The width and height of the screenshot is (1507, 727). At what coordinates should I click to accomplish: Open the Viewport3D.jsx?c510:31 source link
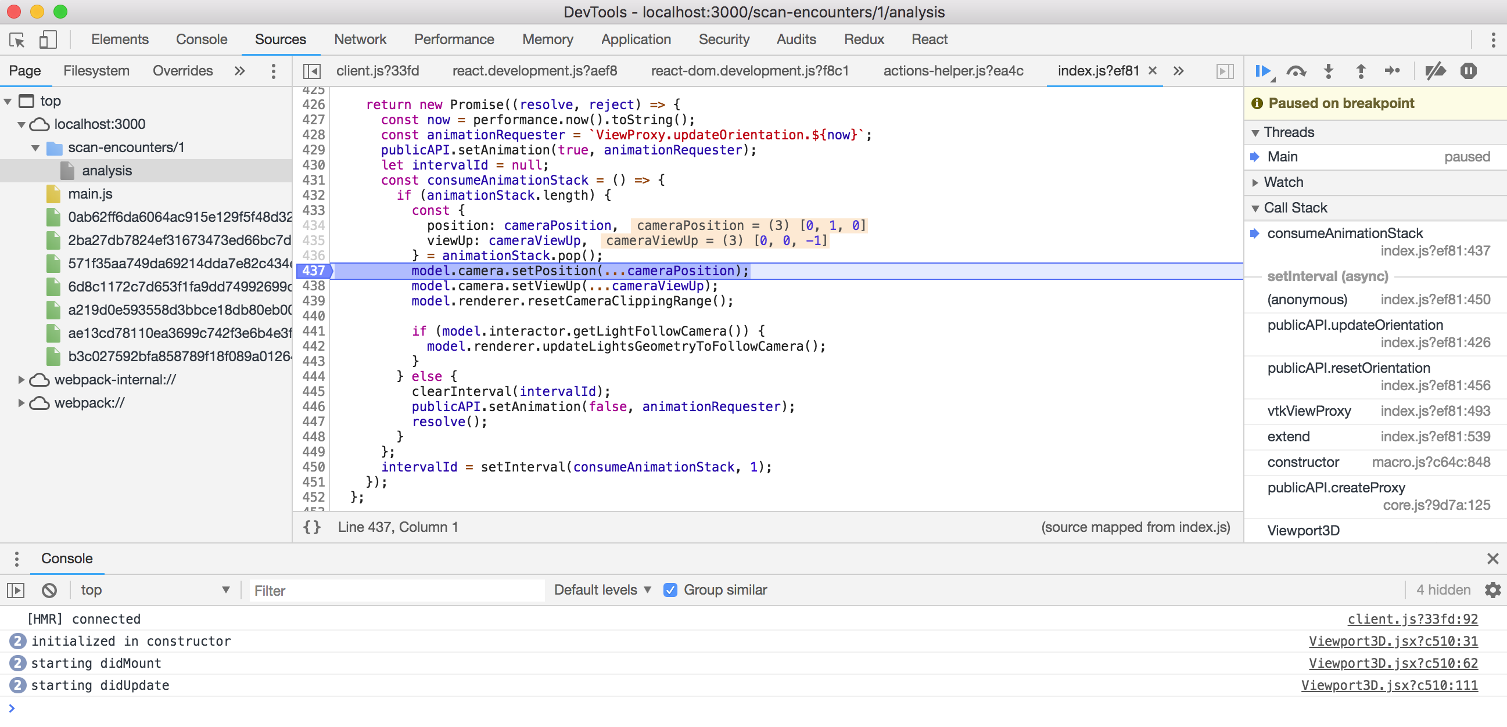(x=1393, y=641)
